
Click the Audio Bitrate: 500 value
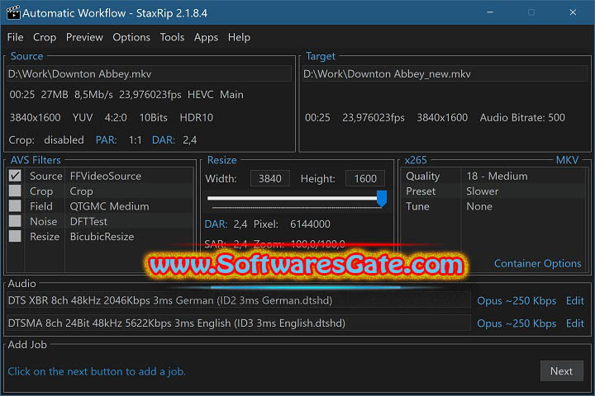(522, 117)
